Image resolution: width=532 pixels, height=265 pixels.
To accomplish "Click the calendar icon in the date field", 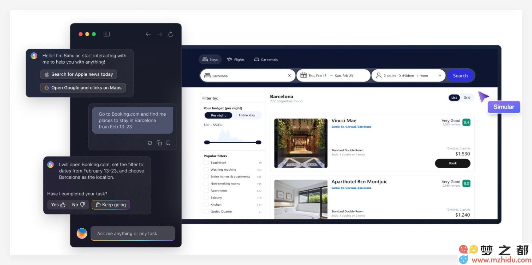I will coord(303,75).
